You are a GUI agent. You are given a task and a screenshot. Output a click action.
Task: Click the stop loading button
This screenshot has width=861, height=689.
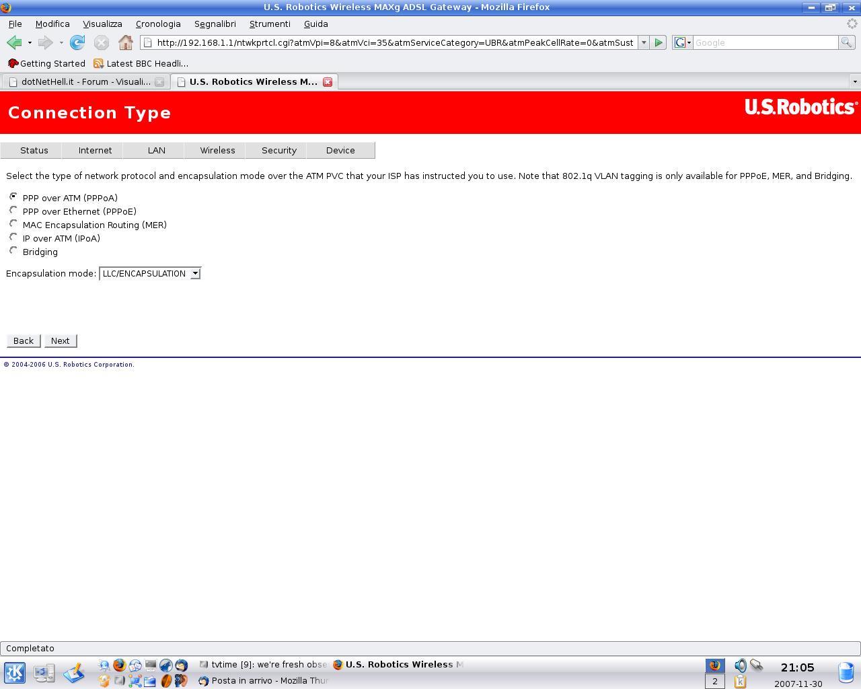[102, 42]
